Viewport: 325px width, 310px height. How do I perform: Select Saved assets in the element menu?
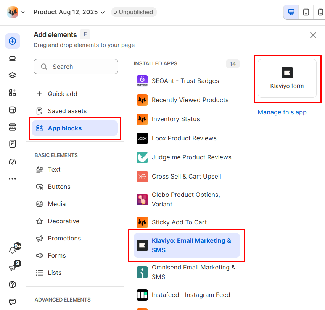(x=75, y=111)
